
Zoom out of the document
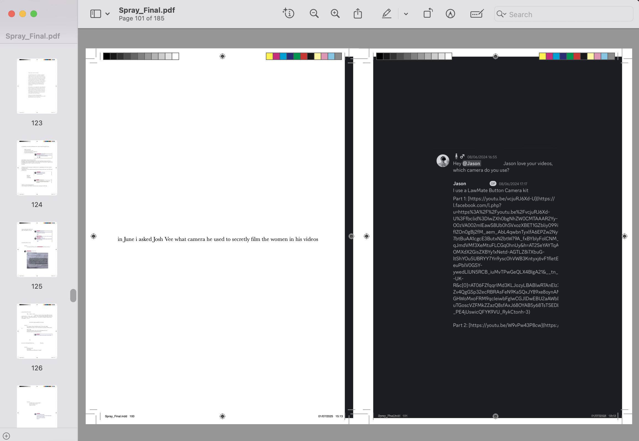(314, 14)
